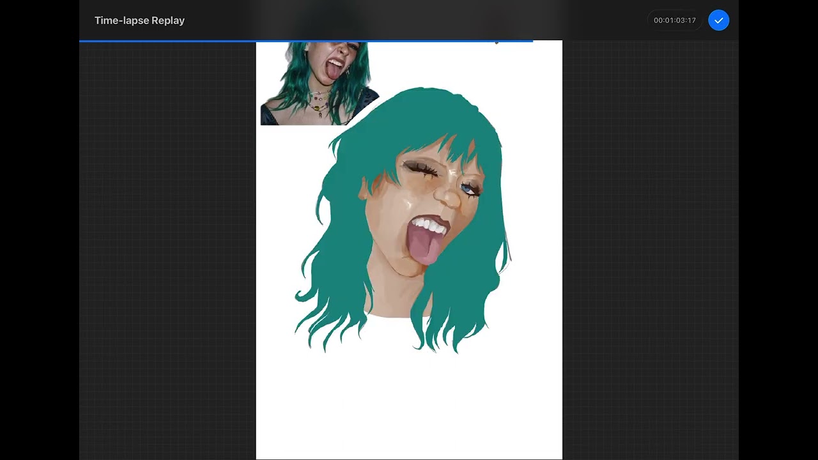This screenshot has height=460, width=818.
Task: Click the Time-lapse Replay title
Action: (139, 20)
